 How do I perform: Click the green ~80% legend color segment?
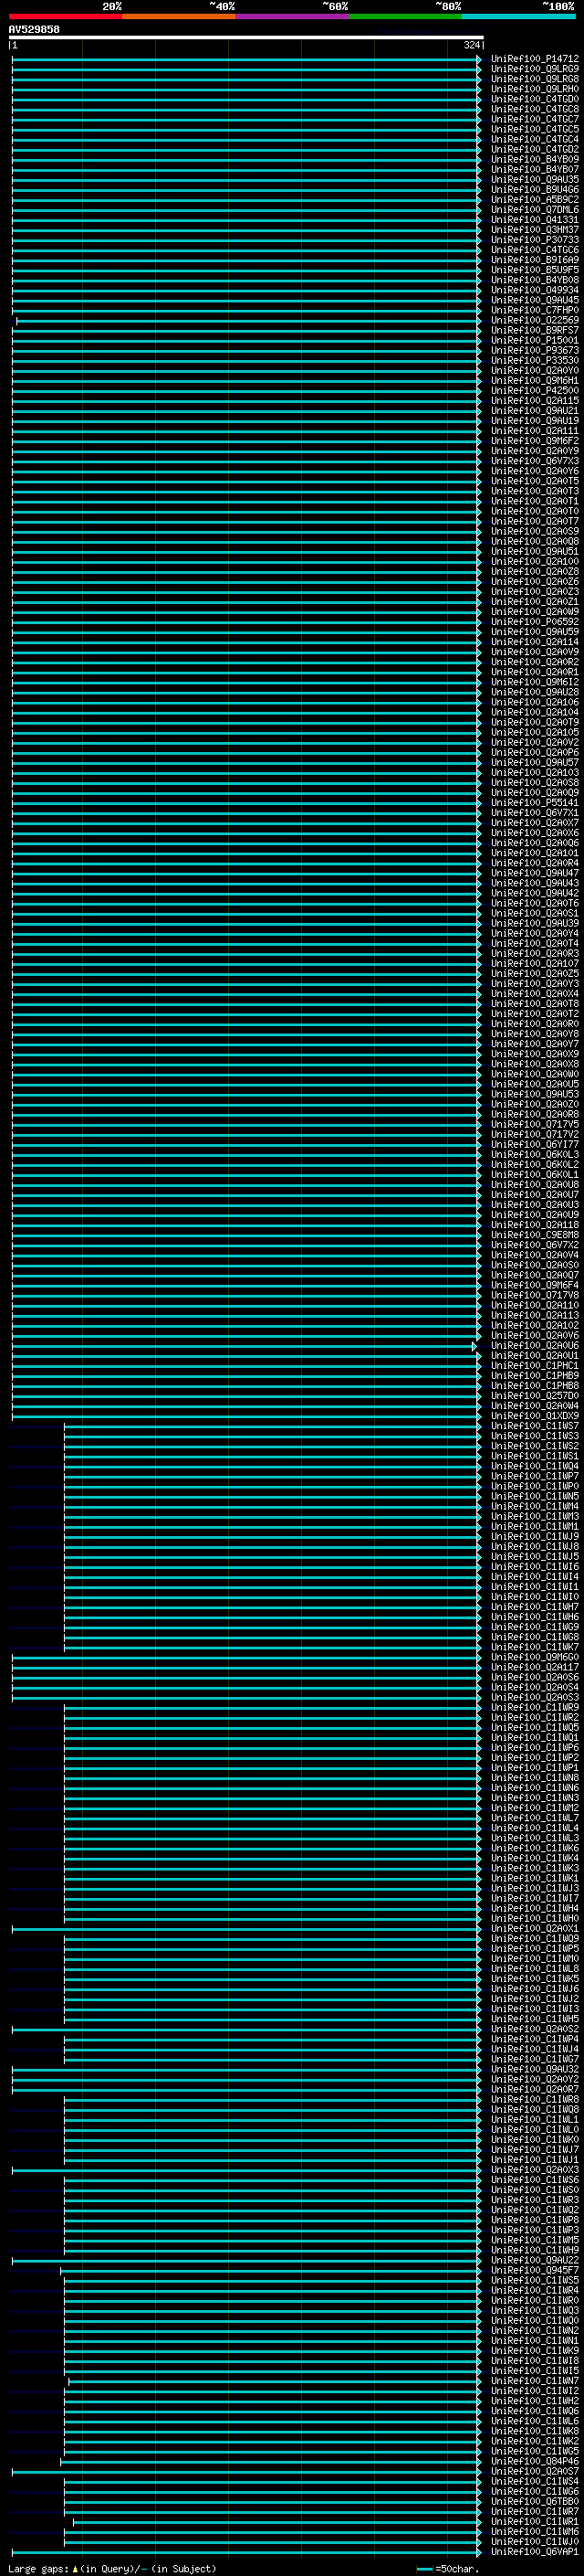click(405, 16)
